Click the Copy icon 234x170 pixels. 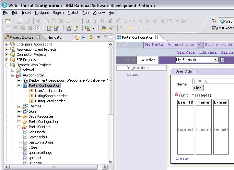(x=46, y=21)
